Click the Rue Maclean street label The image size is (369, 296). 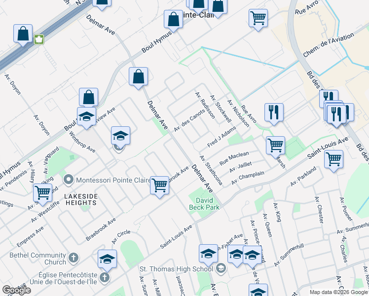(x=234, y=158)
